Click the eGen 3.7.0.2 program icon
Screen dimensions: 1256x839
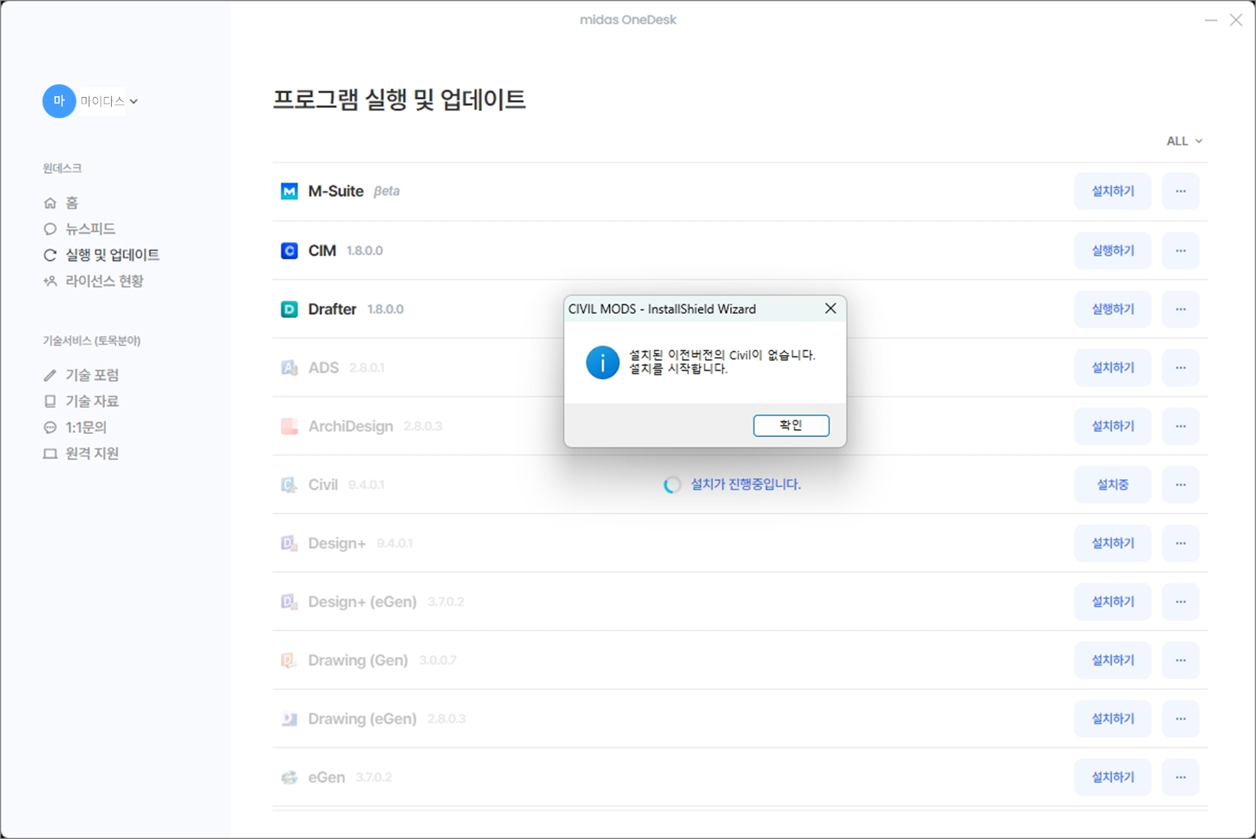pyautogui.click(x=289, y=778)
